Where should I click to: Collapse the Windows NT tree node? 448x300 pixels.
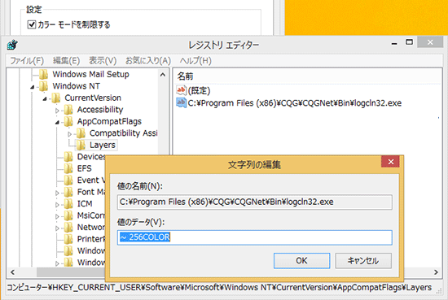[33, 87]
